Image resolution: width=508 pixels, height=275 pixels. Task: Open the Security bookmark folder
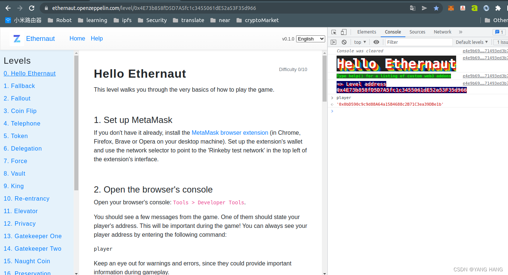152,20
